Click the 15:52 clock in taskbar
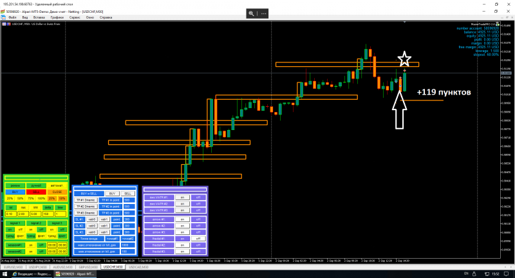This screenshot has width=515, height=278. click(x=496, y=273)
